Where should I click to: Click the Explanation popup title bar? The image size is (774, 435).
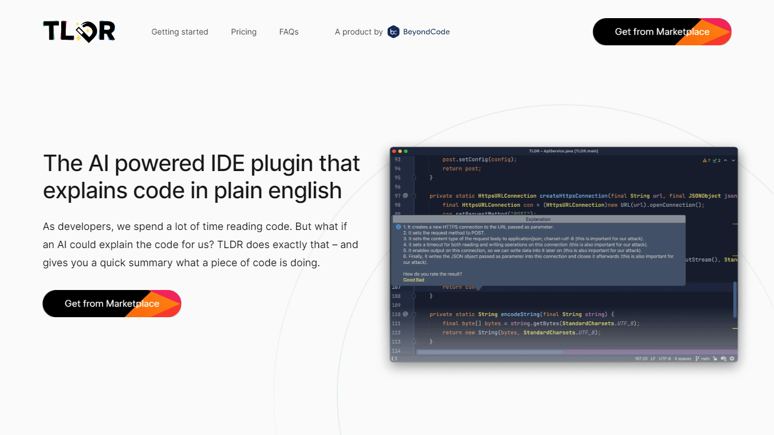(538, 219)
